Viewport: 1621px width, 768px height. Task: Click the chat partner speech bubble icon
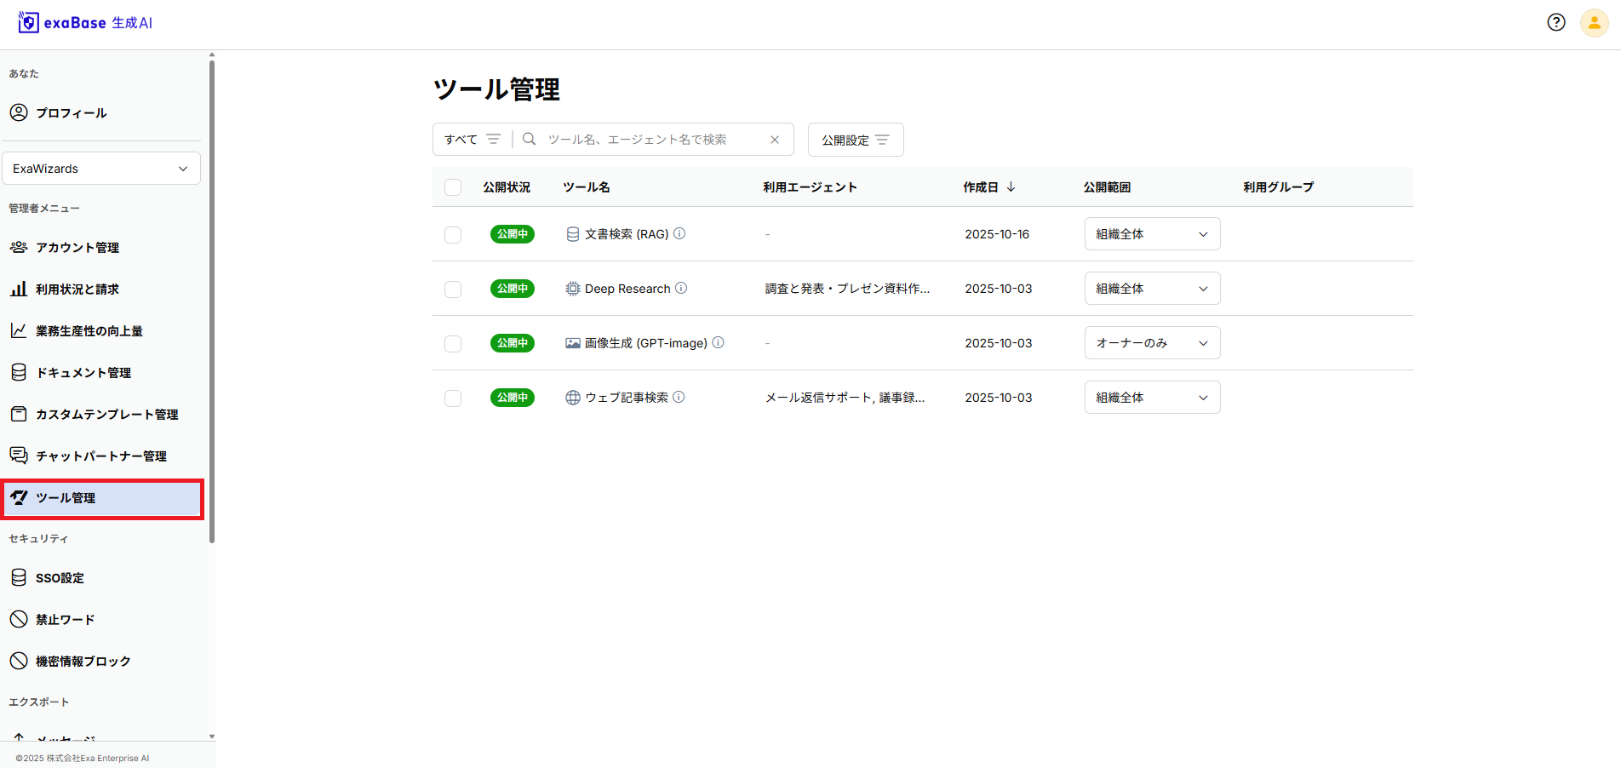(19, 456)
